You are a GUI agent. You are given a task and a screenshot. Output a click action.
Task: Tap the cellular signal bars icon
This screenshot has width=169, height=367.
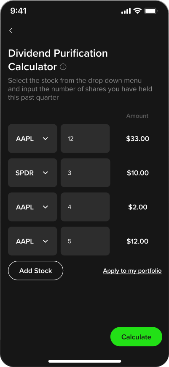(x=126, y=11)
